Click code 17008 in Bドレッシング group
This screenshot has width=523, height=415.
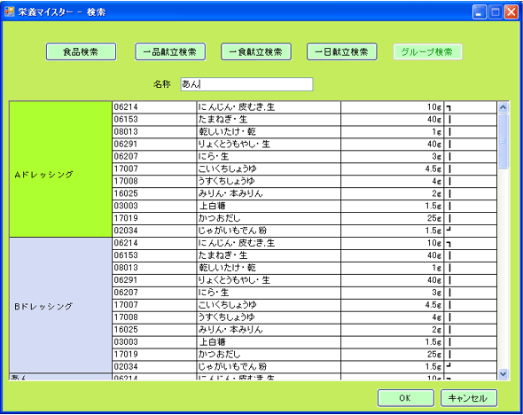click(154, 317)
